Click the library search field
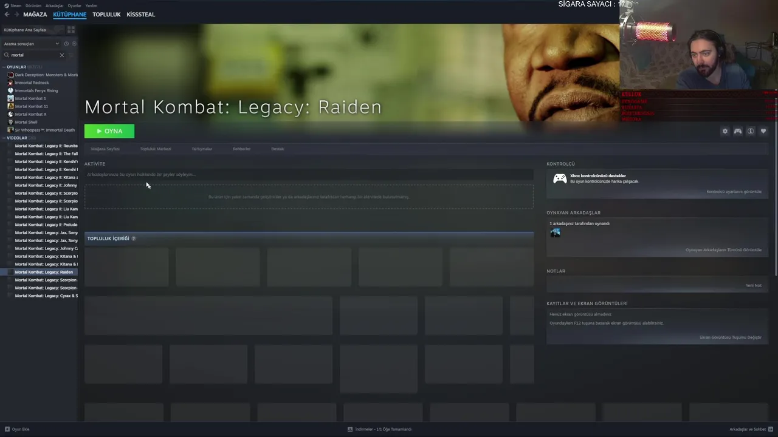This screenshot has height=437, width=778. (x=34, y=55)
